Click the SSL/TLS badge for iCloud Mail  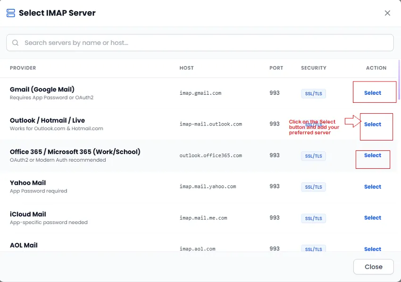(313, 218)
